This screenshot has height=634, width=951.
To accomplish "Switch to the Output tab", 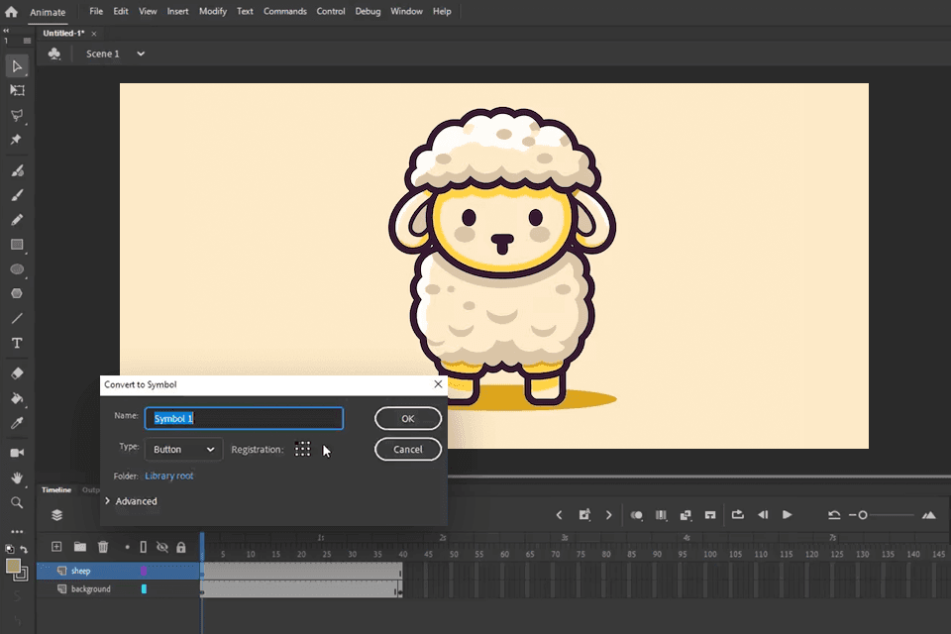I will [90, 490].
